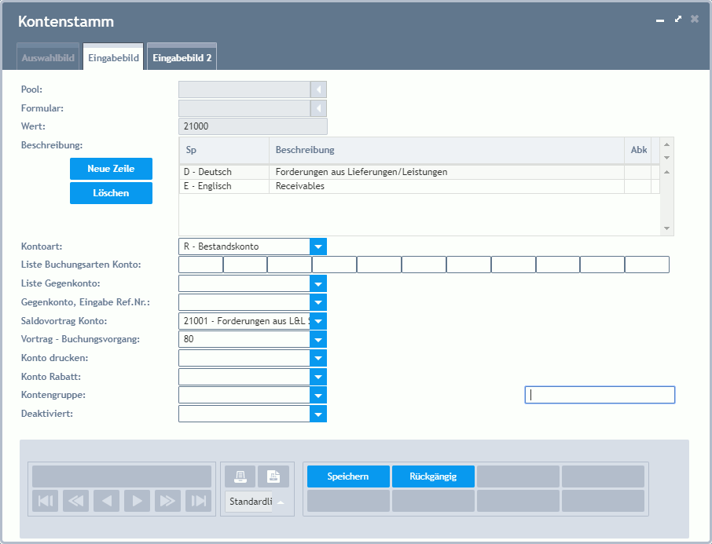Expand the Kontengruppe dropdown

[318, 395]
